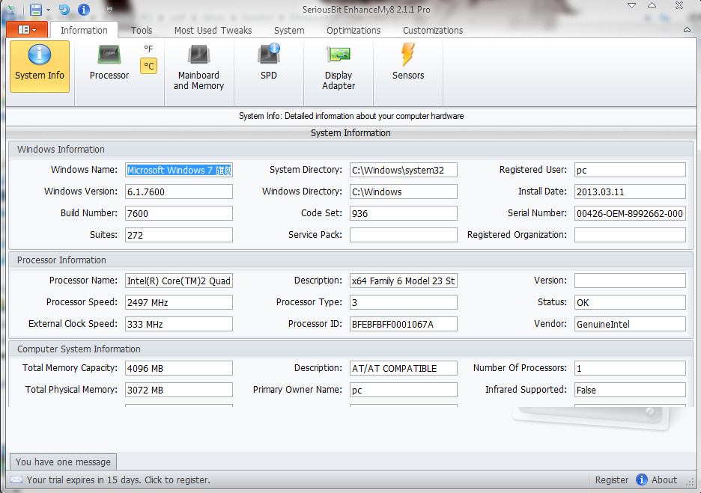
Task: Click the Processor Name field
Action: 179,281
